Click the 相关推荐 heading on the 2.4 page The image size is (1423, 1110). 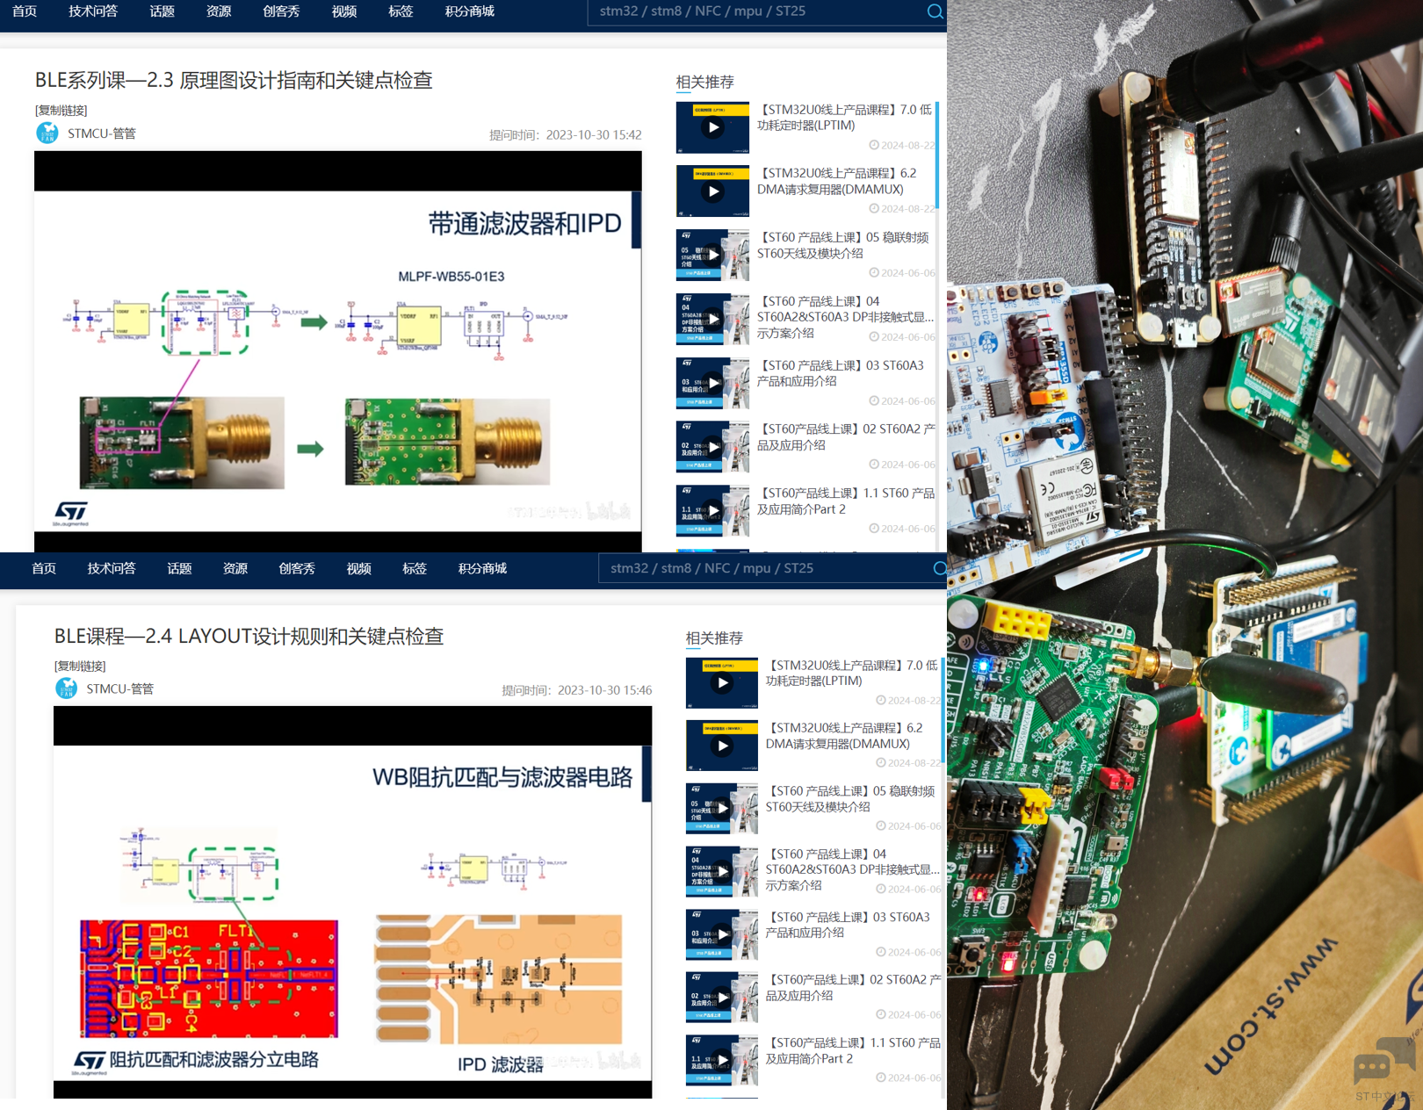tap(714, 638)
